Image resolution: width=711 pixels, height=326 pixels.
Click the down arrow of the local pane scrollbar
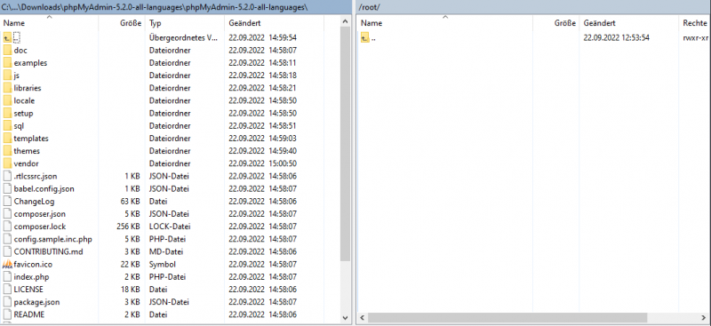pyautogui.click(x=346, y=318)
